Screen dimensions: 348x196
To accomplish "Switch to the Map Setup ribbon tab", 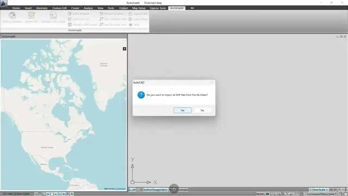I will point(139,8).
